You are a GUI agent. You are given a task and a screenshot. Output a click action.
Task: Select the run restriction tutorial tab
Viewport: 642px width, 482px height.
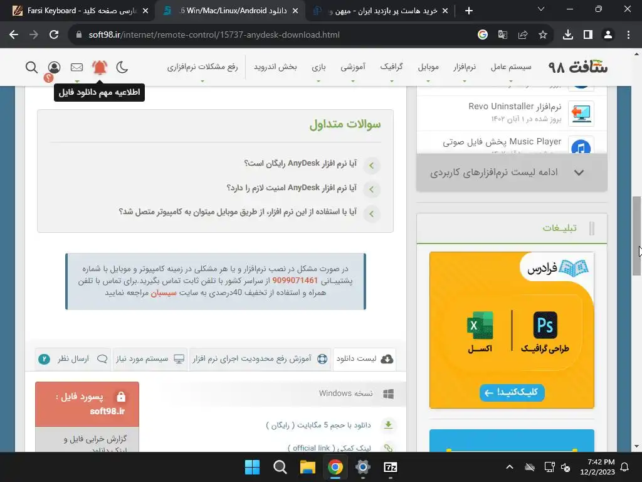point(260,359)
